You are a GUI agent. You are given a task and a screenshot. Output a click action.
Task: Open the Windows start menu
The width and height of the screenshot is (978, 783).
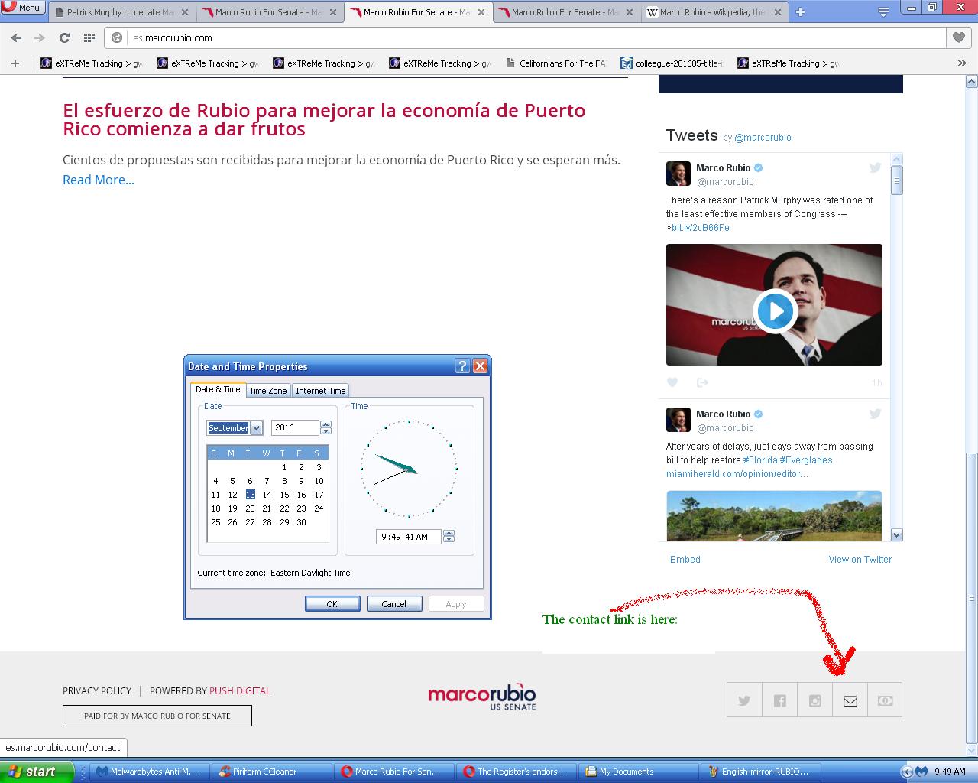[37, 772]
